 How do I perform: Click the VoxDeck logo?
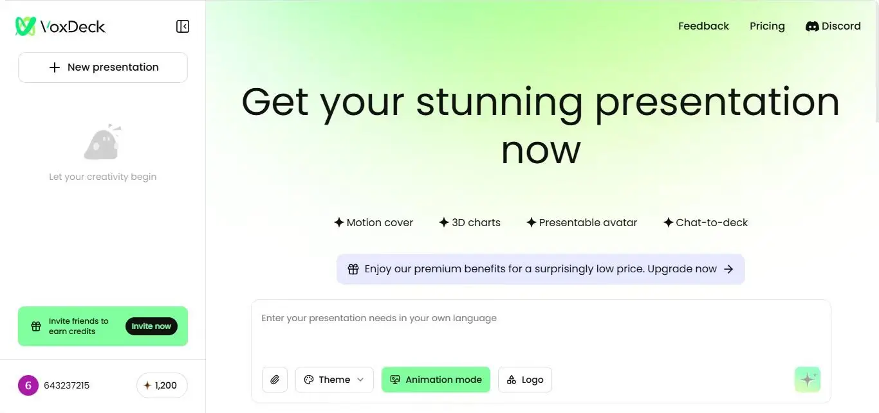click(60, 26)
